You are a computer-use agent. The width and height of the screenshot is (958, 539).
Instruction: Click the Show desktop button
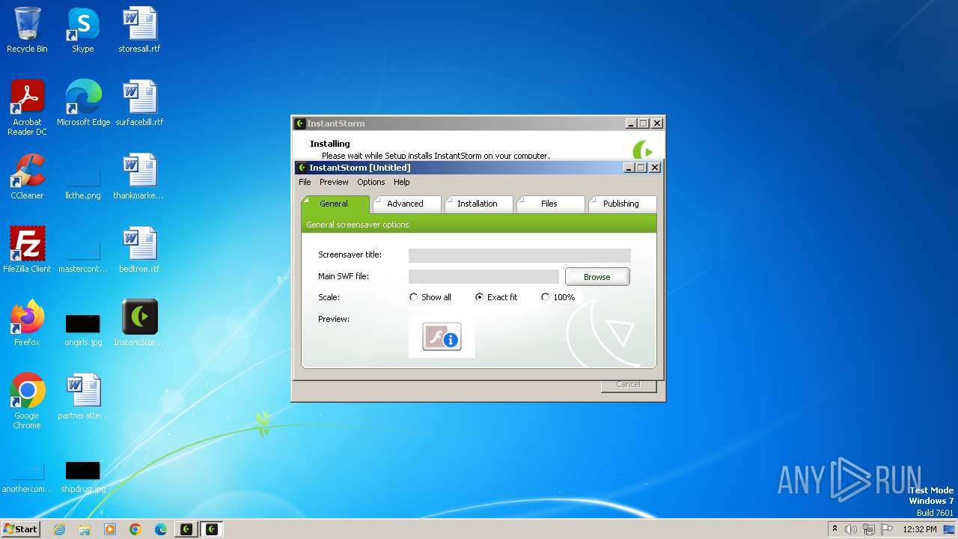pos(950,529)
